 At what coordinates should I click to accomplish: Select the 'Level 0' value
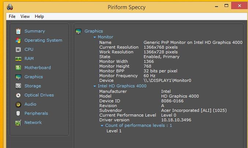[169, 115]
